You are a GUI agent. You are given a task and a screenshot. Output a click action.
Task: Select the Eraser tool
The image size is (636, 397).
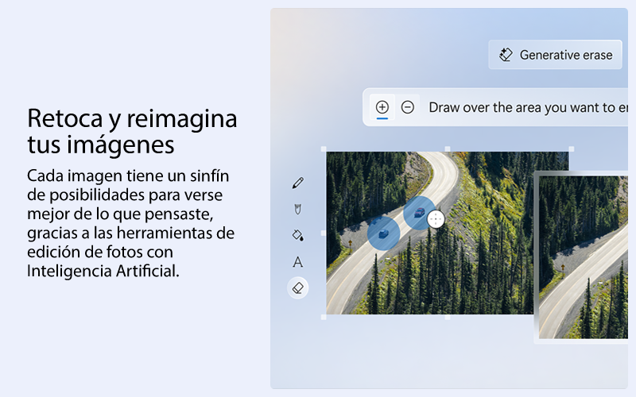[x=298, y=288]
